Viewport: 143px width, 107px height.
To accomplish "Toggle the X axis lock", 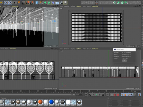I will [6, 3].
